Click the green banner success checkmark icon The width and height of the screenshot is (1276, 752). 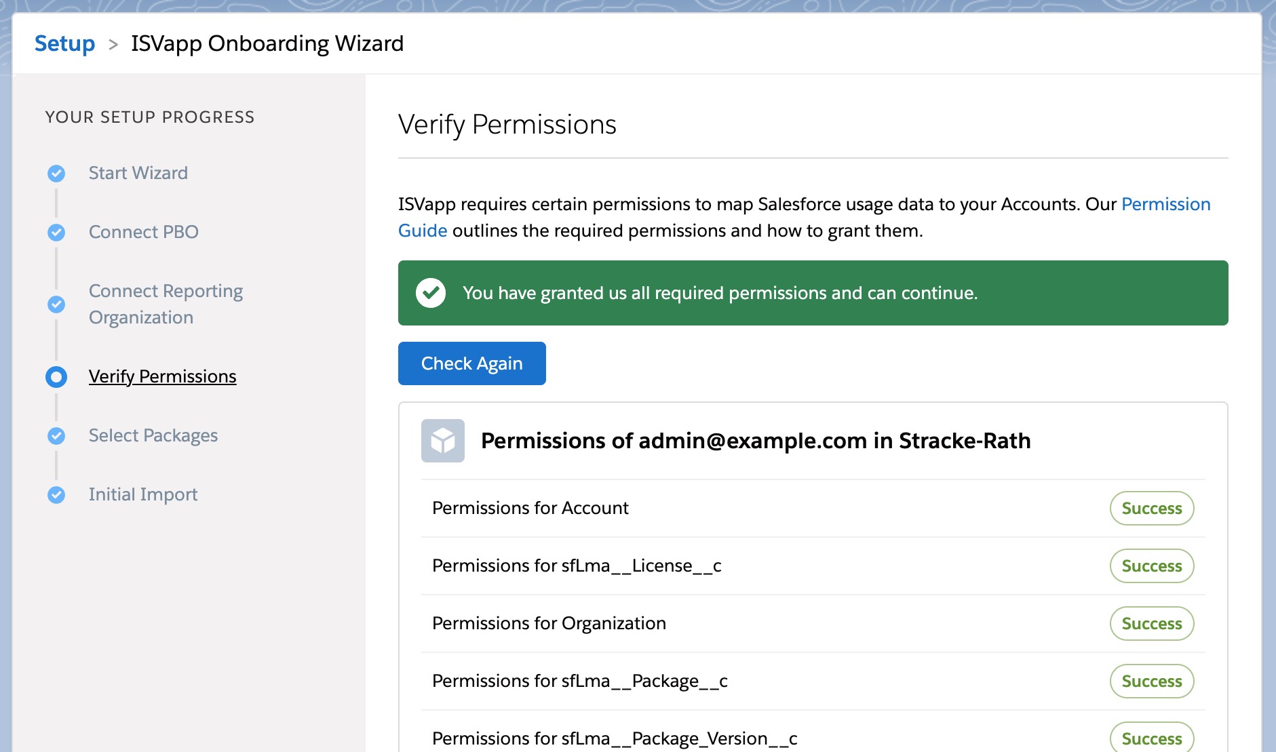tap(431, 293)
